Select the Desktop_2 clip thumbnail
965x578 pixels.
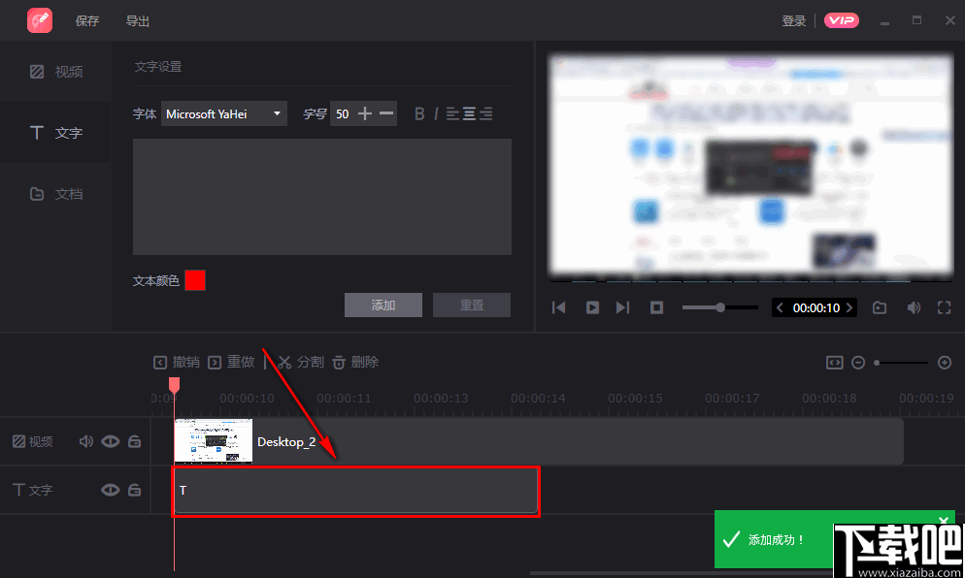pos(213,441)
